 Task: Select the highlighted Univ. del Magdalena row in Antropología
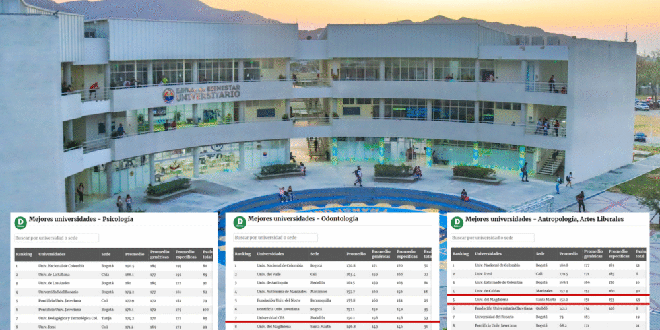click(x=496, y=299)
